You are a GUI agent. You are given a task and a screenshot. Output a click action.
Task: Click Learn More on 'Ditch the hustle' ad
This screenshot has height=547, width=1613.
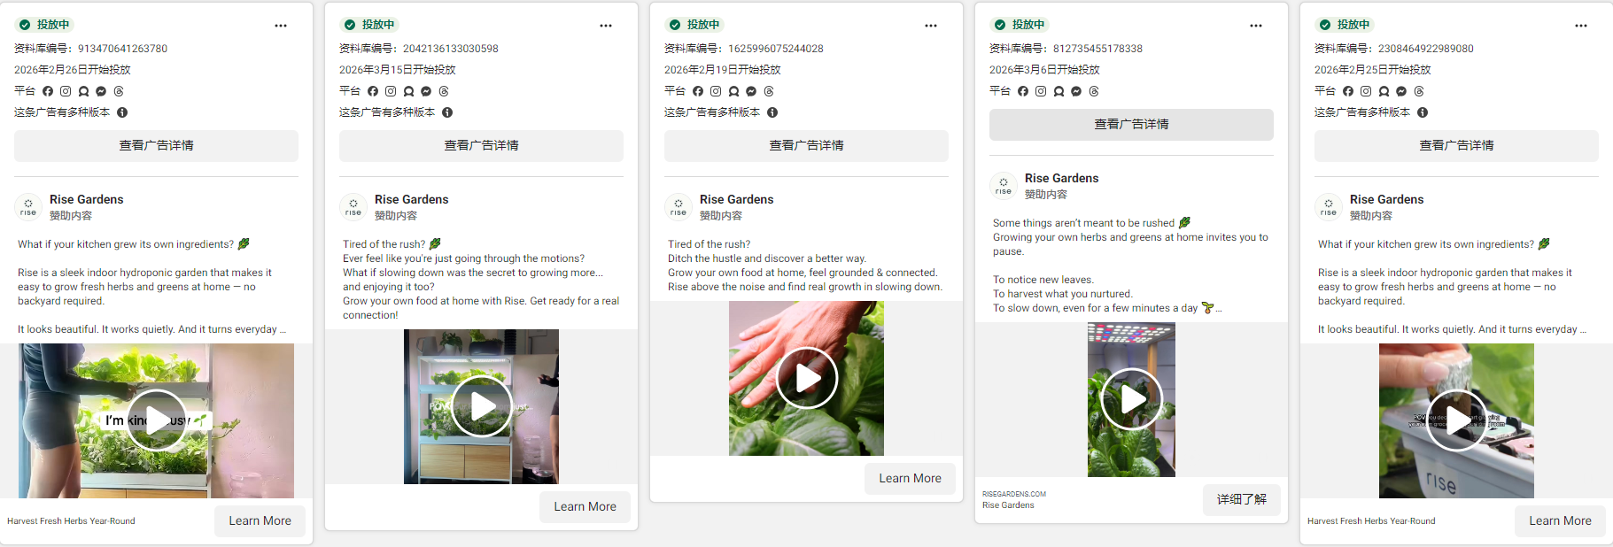[x=910, y=479]
